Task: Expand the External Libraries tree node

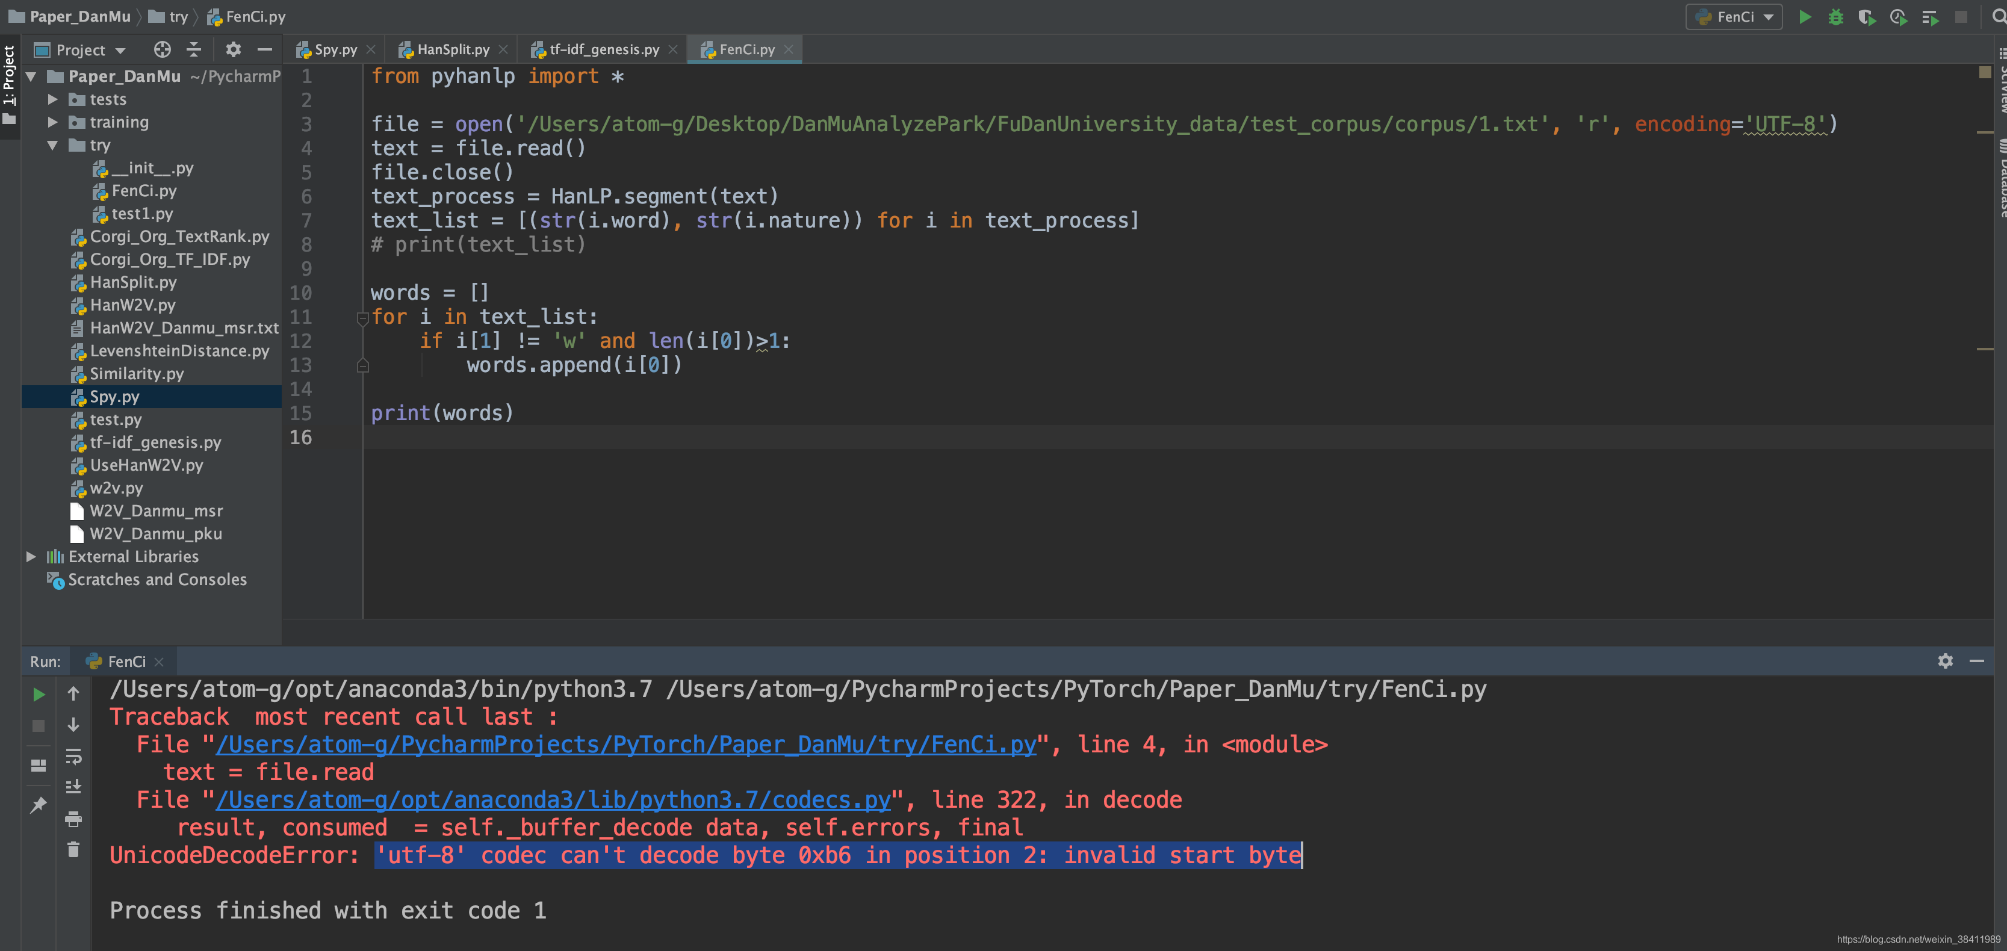Action: click(x=28, y=557)
